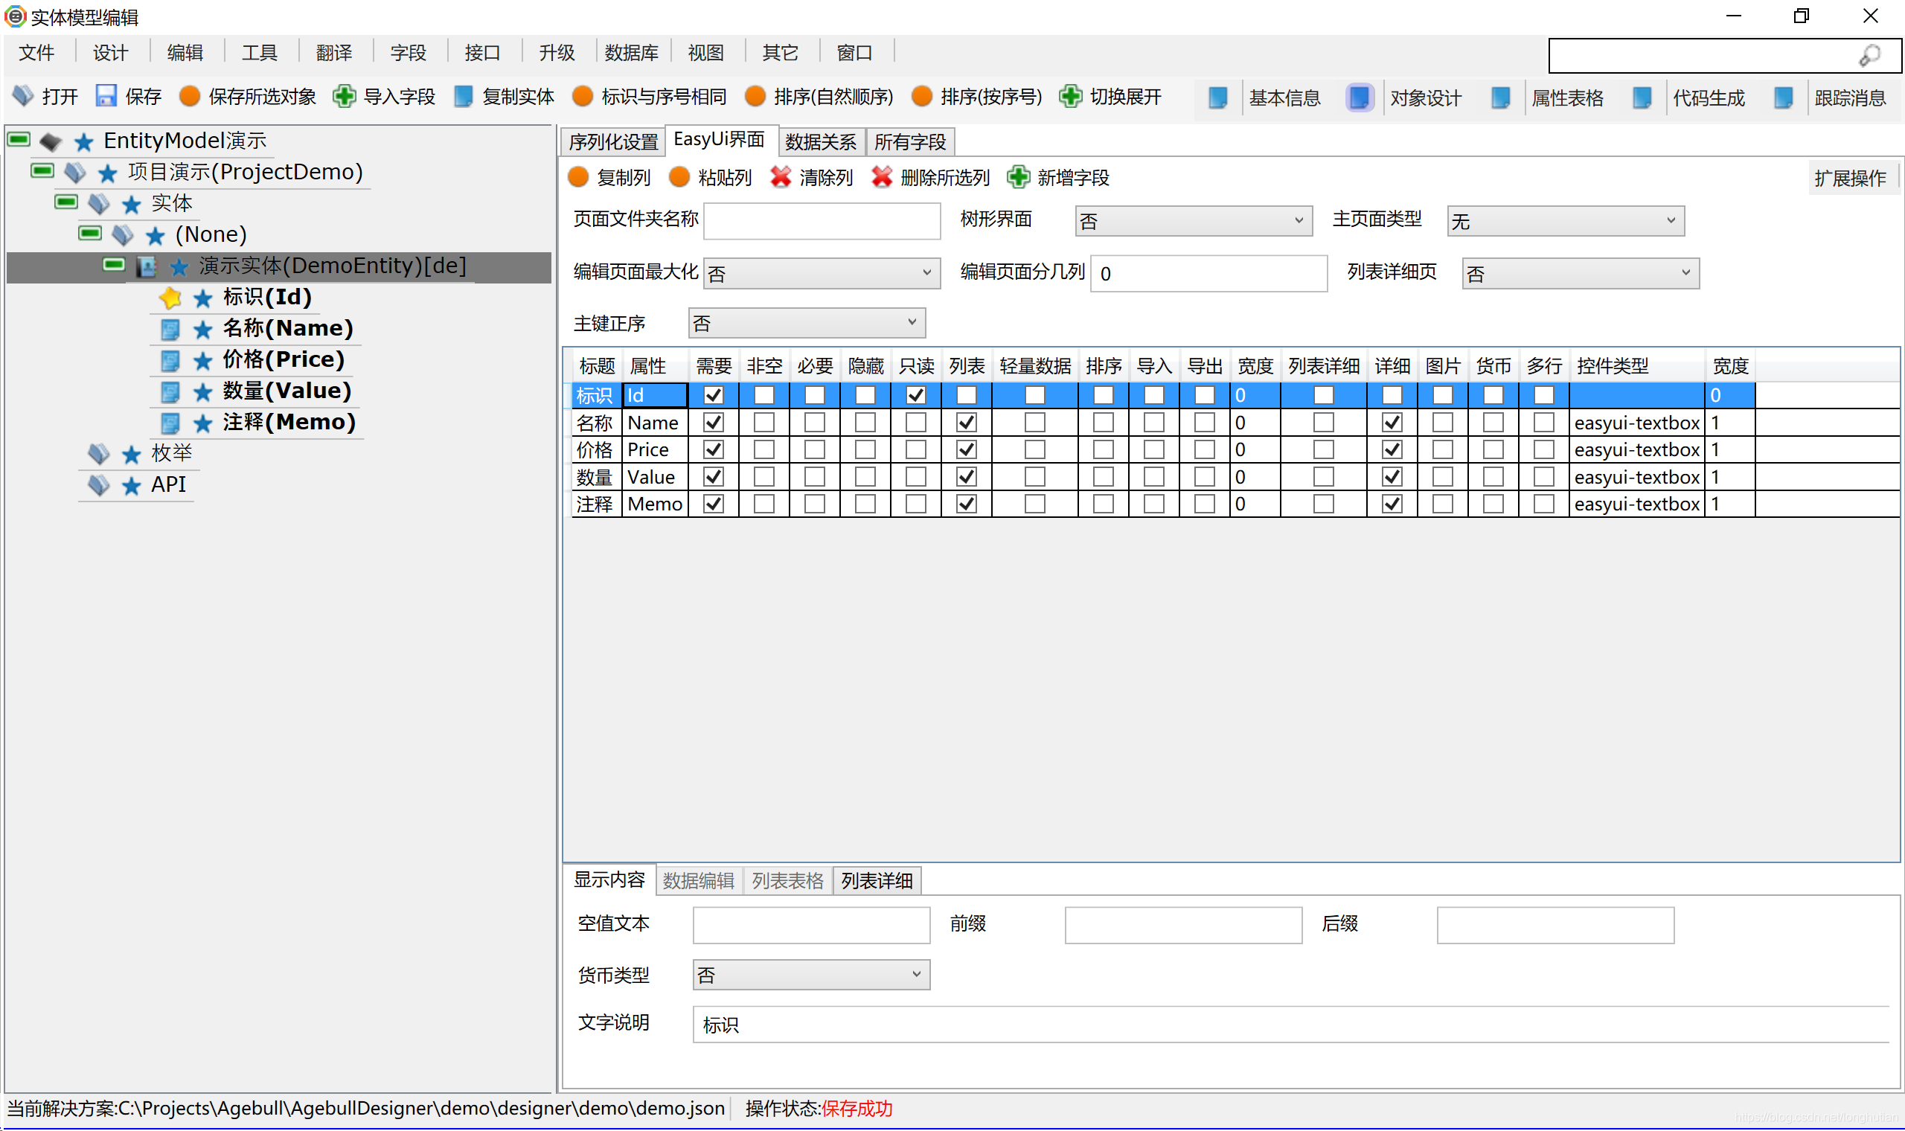Switch to the 数据编辑 bottom tab

coord(699,881)
